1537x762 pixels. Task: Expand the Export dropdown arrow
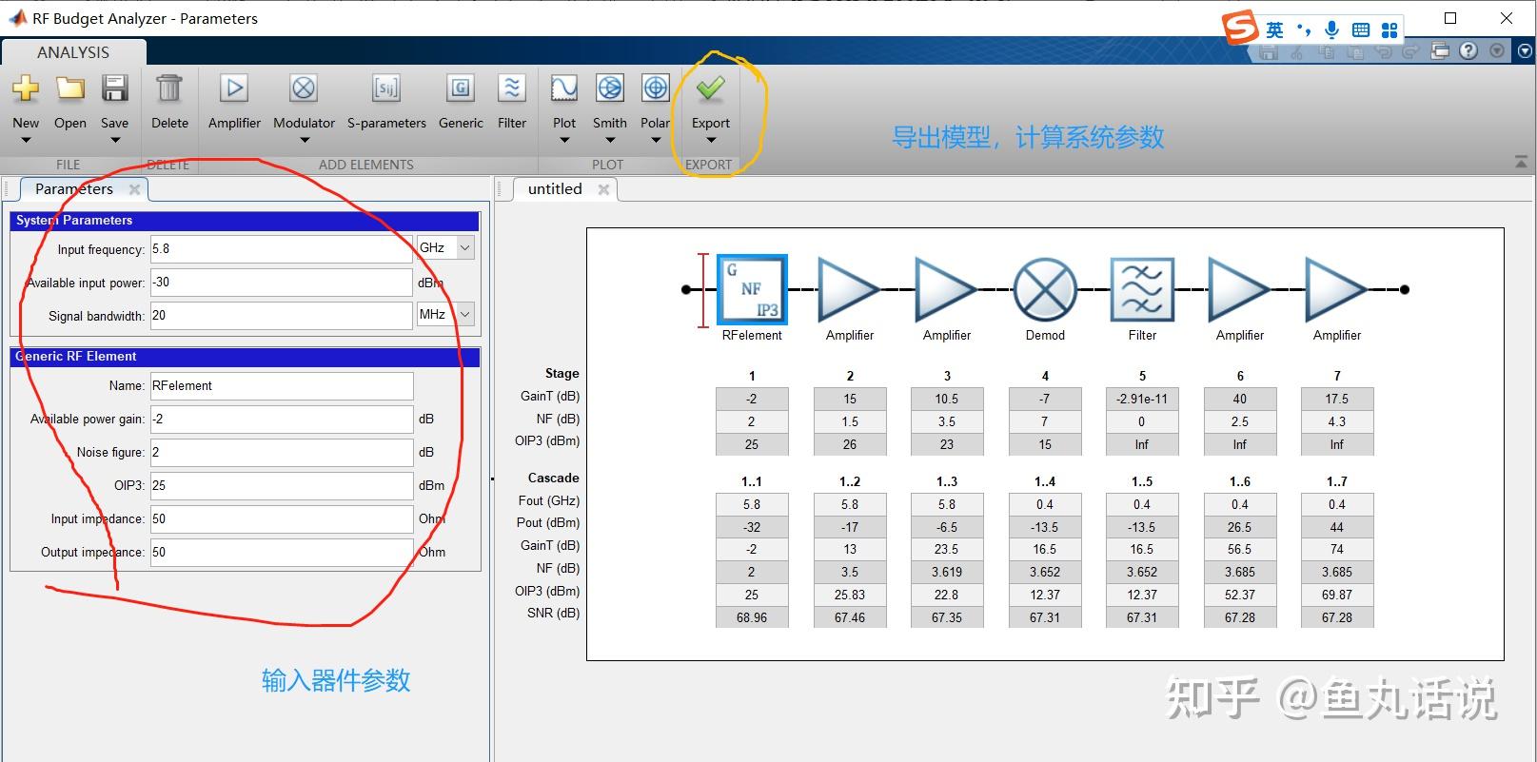coord(711,141)
